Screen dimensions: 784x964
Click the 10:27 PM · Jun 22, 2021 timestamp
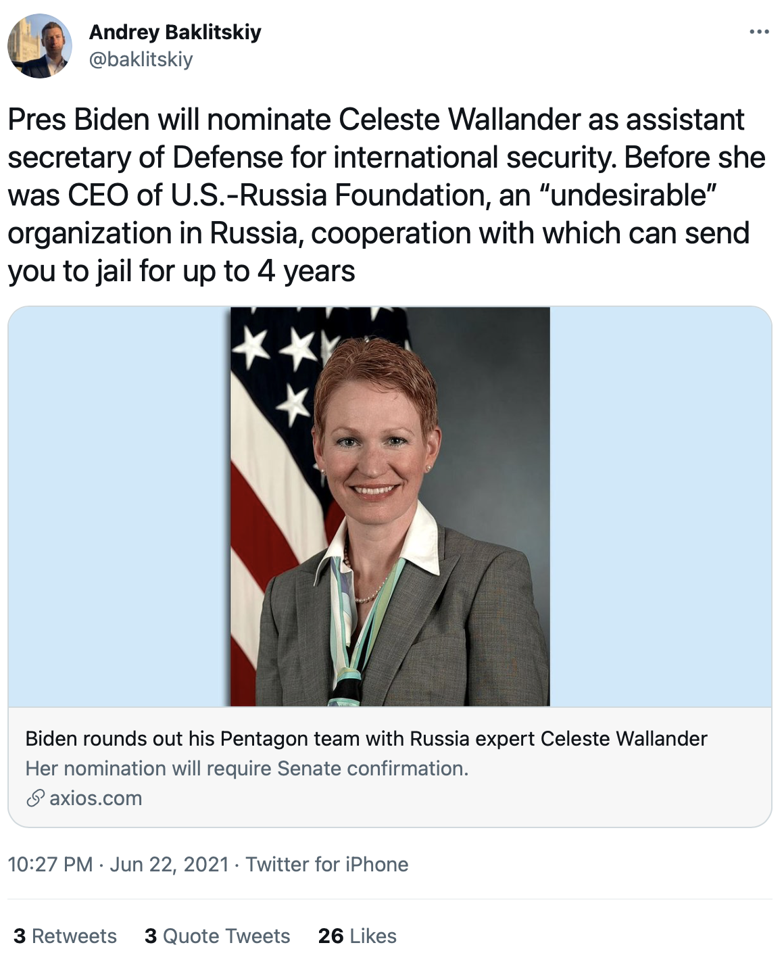[118, 865]
